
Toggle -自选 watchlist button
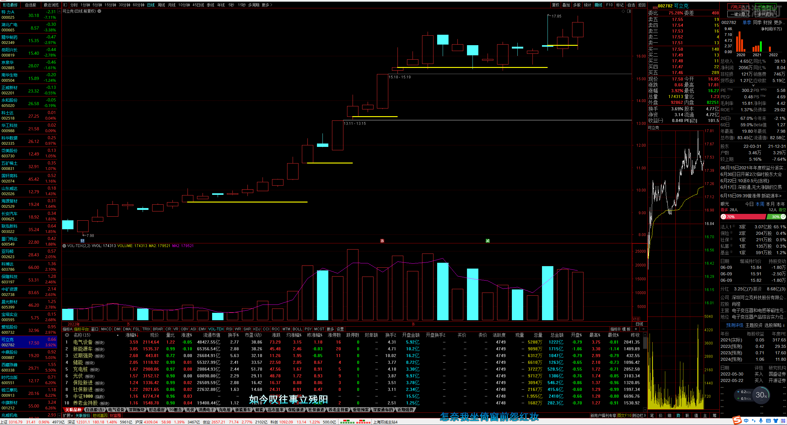click(x=631, y=5)
